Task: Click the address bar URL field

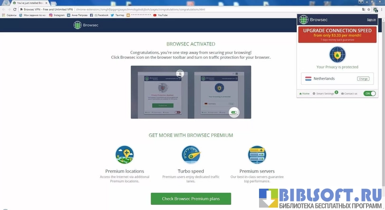Action: (x=190, y=9)
